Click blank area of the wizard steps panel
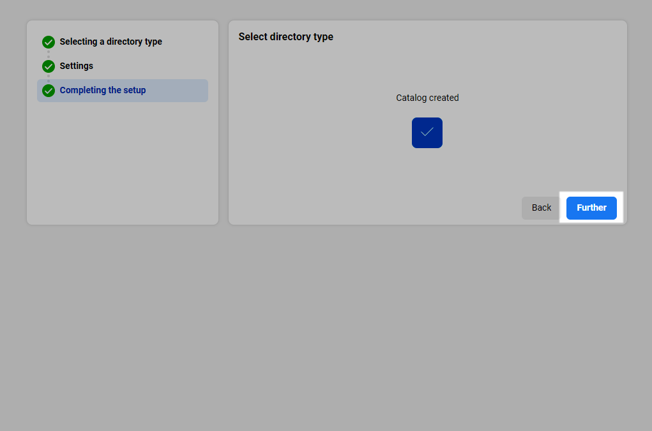652x431 pixels. [121, 166]
